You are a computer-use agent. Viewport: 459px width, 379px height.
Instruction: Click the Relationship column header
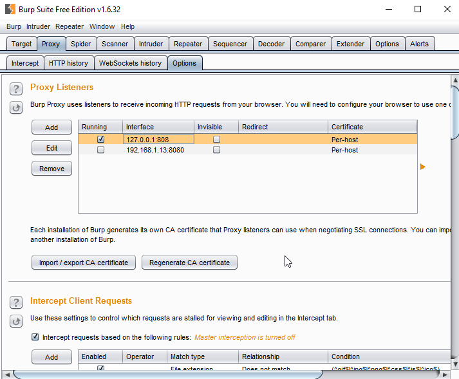coord(283,356)
